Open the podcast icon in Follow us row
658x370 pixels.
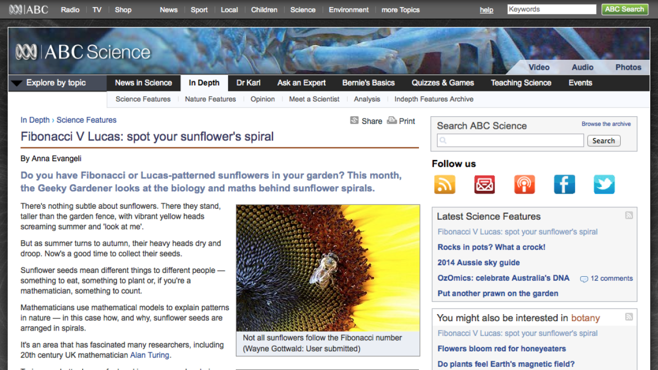point(524,184)
